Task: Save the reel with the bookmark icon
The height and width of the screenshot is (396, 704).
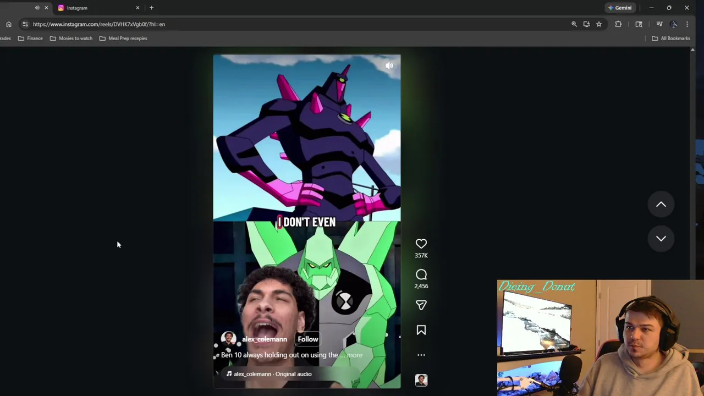Action: [x=421, y=330]
